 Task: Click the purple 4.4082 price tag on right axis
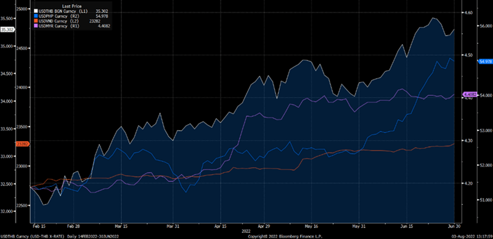470,94
